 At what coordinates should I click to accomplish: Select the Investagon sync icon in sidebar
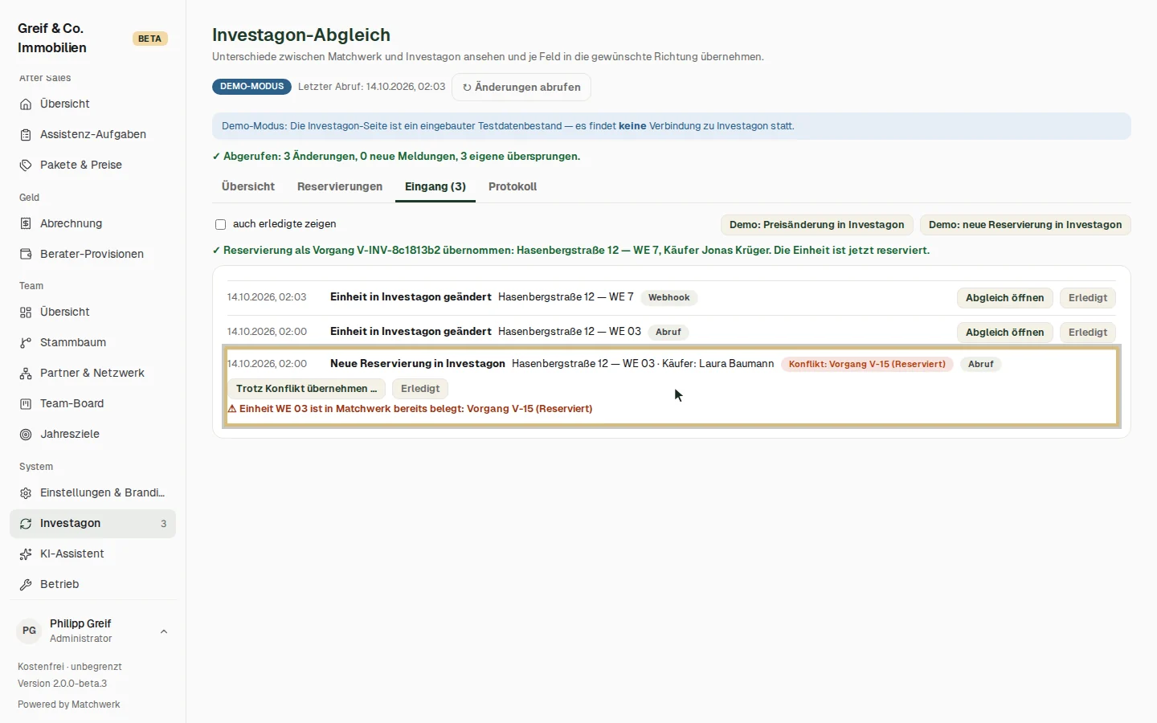pyautogui.click(x=26, y=524)
